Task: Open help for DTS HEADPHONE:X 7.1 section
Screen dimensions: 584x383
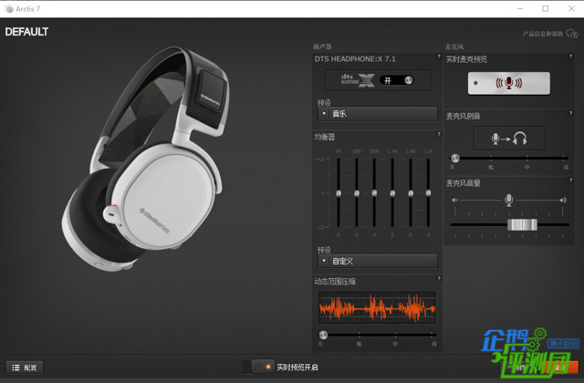Action: (x=439, y=57)
